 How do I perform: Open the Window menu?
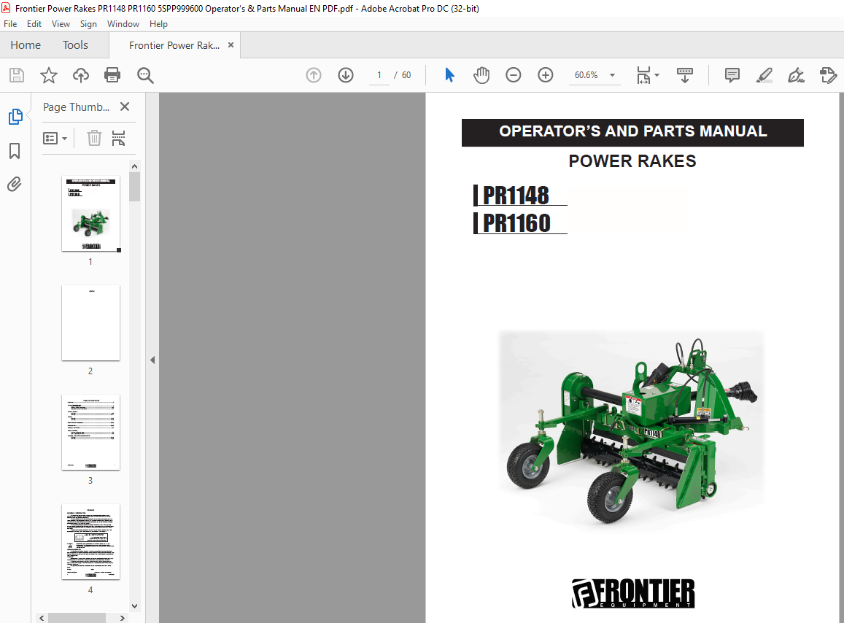point(123,23)
